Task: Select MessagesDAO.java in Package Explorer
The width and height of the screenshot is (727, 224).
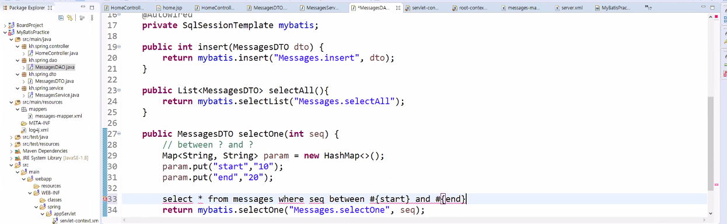Action: click(54, 67)
